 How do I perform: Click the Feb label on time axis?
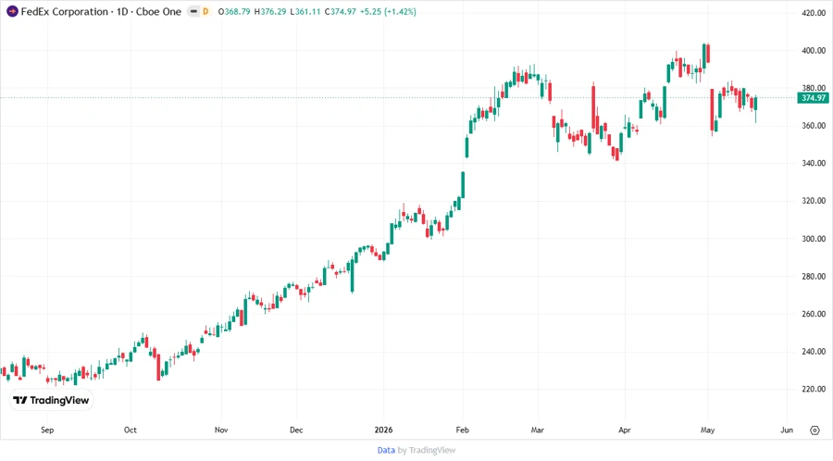tap(462, 430)
